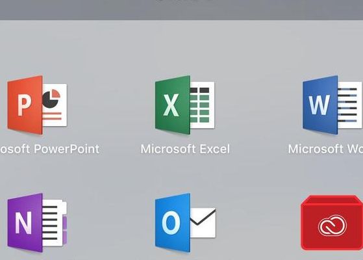Viewport: 363px width, 260px height.
Task: Launch the Microsoft Excel app icon
Action: pos(184,105)
